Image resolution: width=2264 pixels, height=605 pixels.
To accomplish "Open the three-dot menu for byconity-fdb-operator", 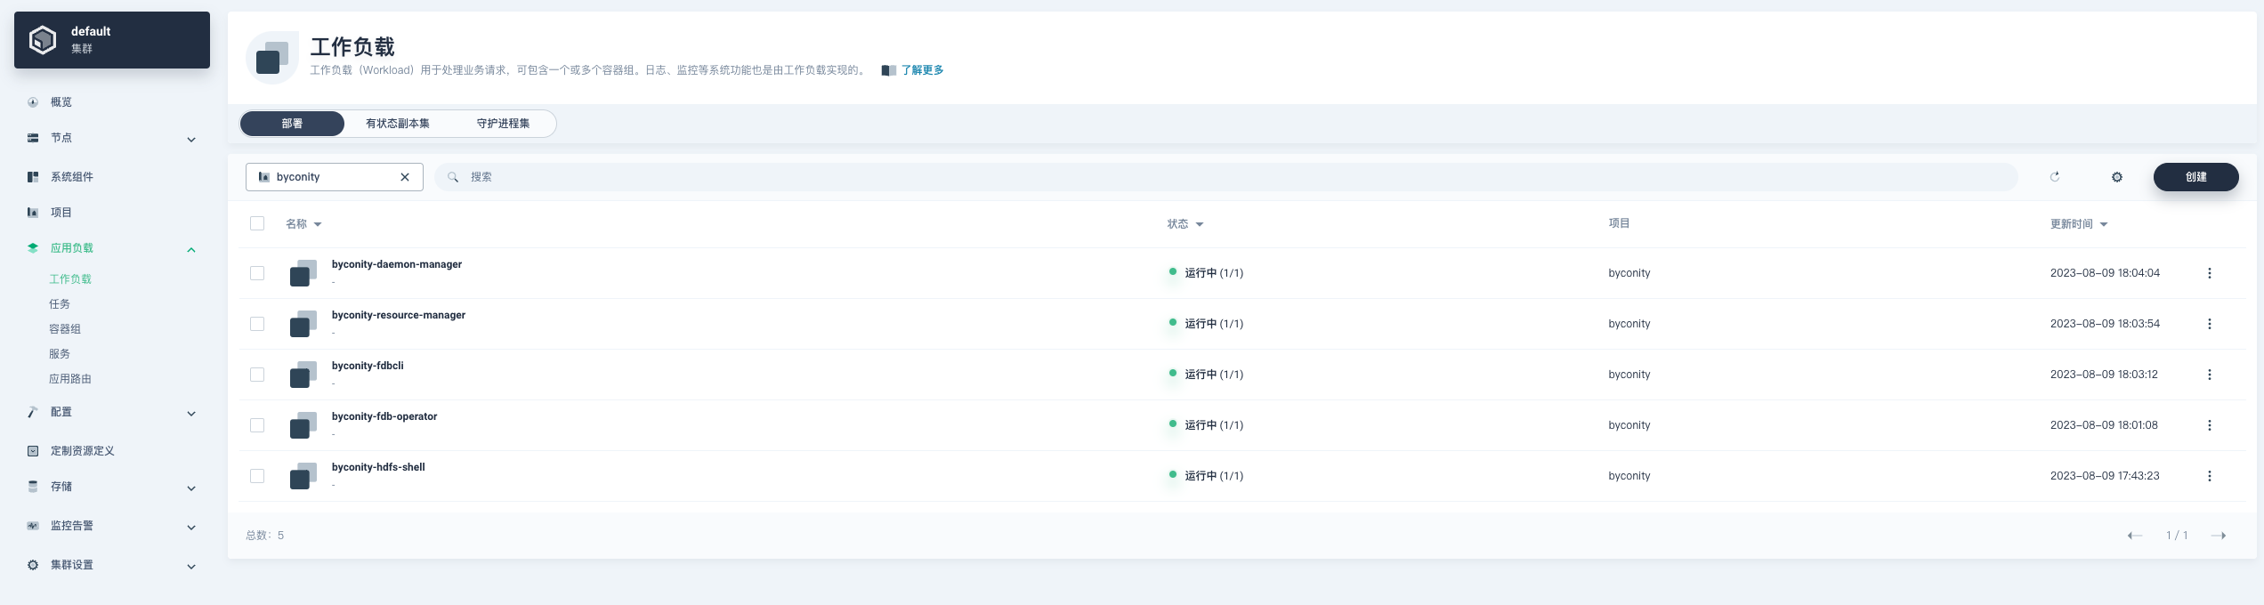I will tap(2209, 425).
